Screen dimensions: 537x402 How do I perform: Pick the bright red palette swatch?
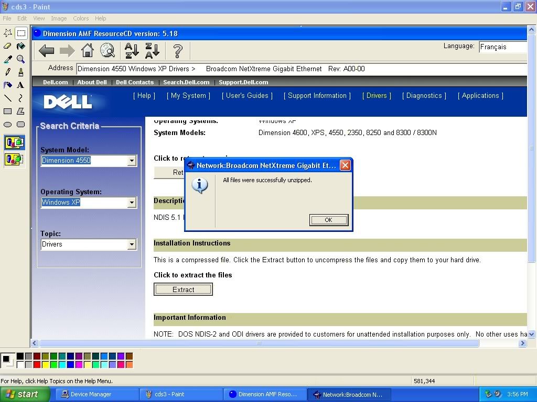point(37,365)
